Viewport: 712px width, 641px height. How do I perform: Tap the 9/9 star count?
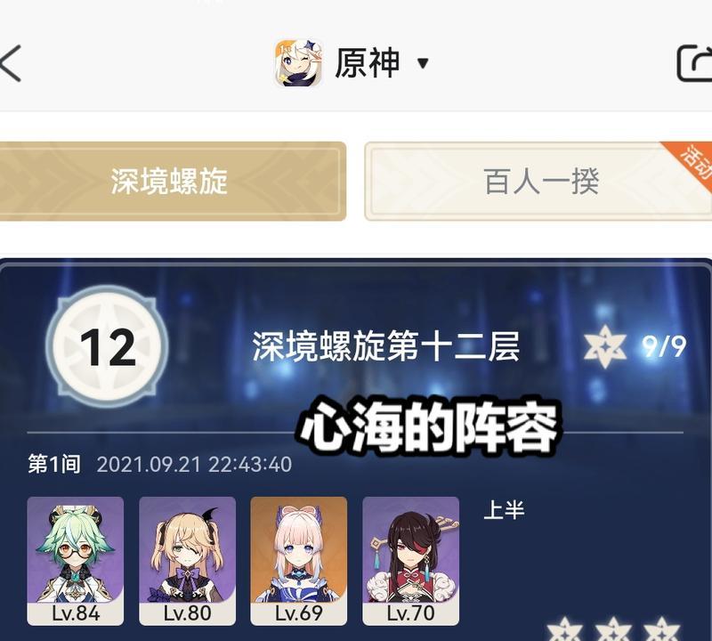[664, 347]
